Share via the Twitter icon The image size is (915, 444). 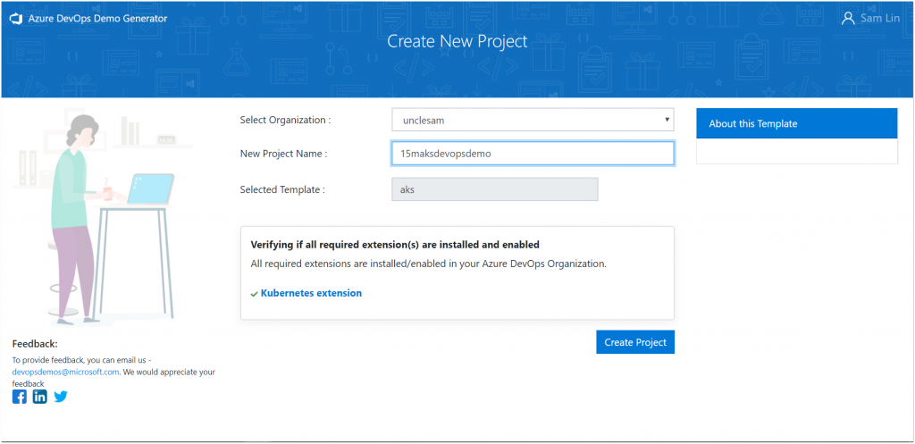coord(61,397)
